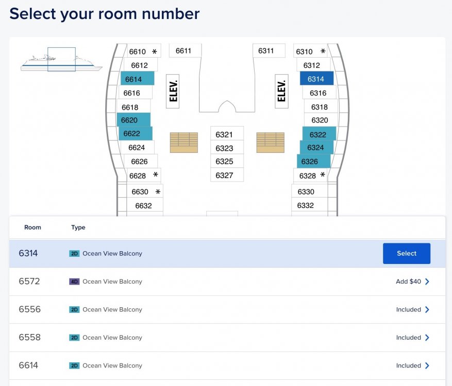The width and height of the screenshot is (452, 386).
Task: Click the Type column header
Action: [x=78, y=227]
